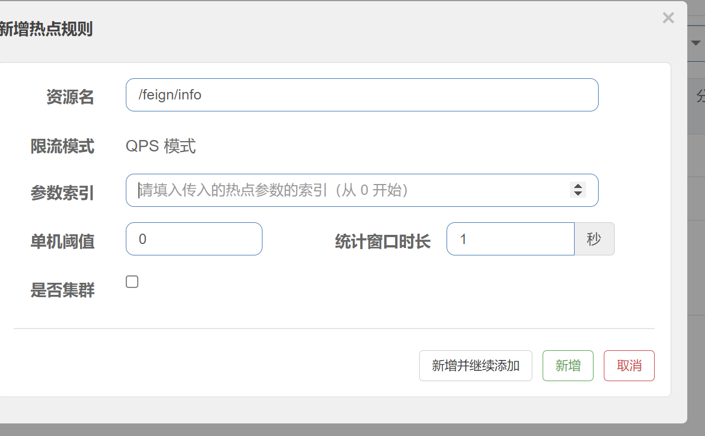Image resolution: width=705 pixels, height=436 pixels.
Task: Focus the 参数索引 input field
Action: pyautogui.click(x=362, y=190)
